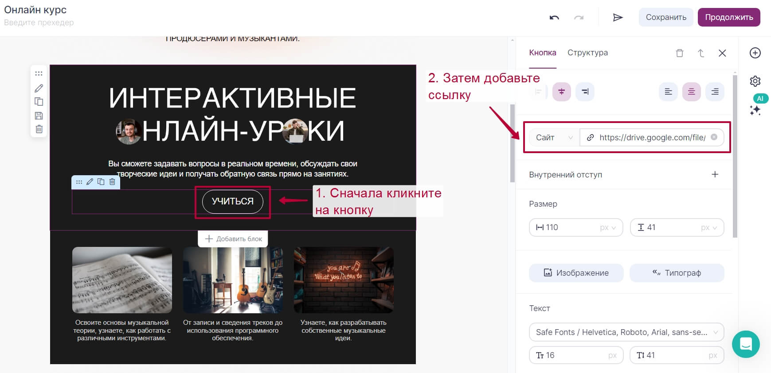Viewport: 771px width, 373px height.
Task: Click the block's pencil edit icon in left toolbar
Action: click(x=39, y=88)
